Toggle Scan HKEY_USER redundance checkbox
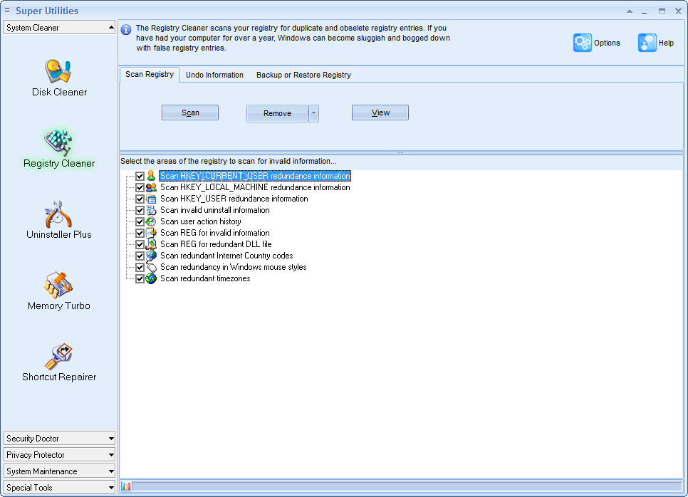 [140, 199]
